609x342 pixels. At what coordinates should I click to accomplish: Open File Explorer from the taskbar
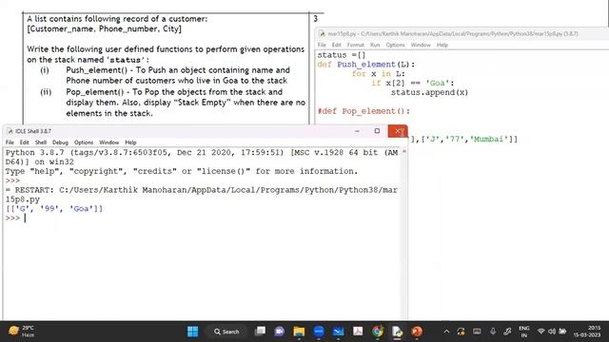click(299, 332)
